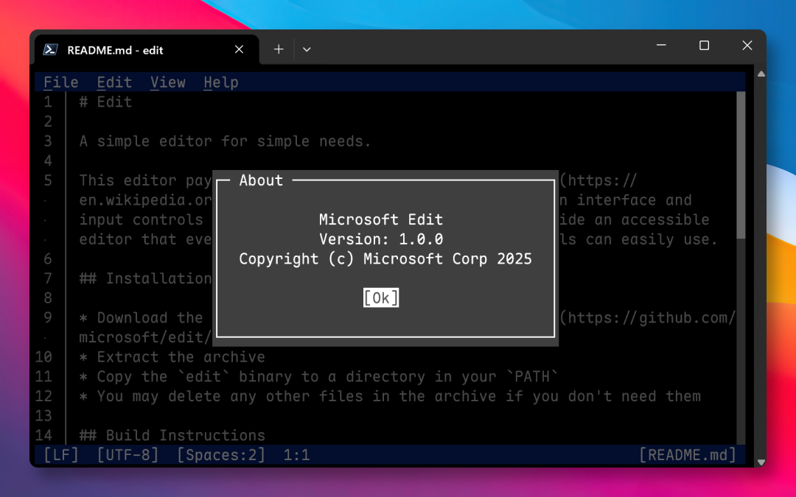Click the '(https://github.com/' link text
Screen dimensions: 796x497
coord(648,318)
